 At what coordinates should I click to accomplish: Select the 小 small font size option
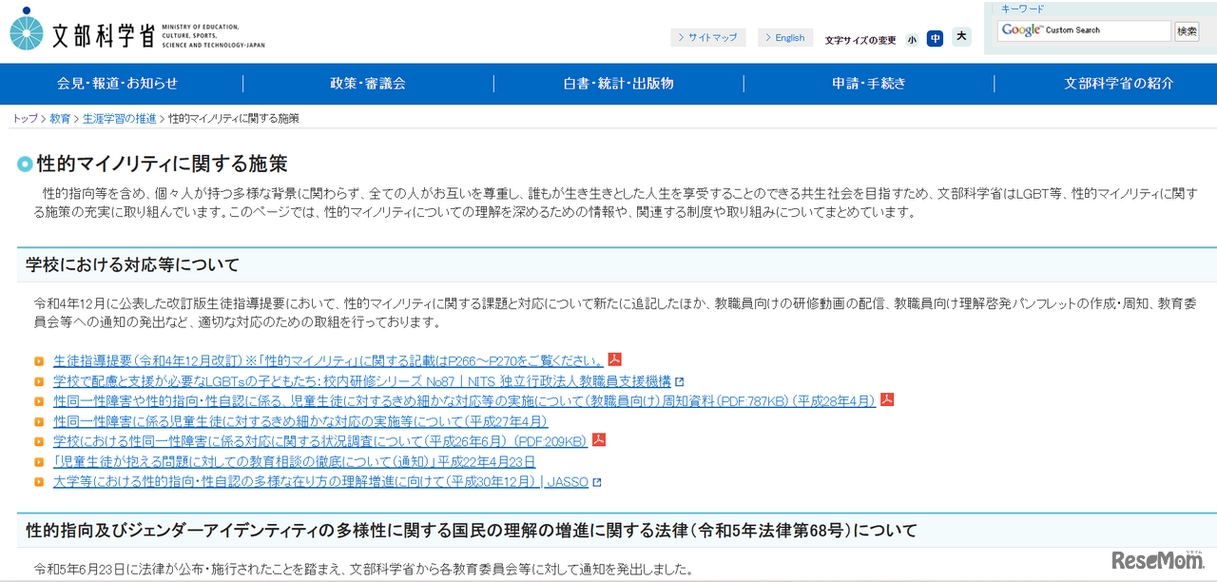tap(912, 37)
